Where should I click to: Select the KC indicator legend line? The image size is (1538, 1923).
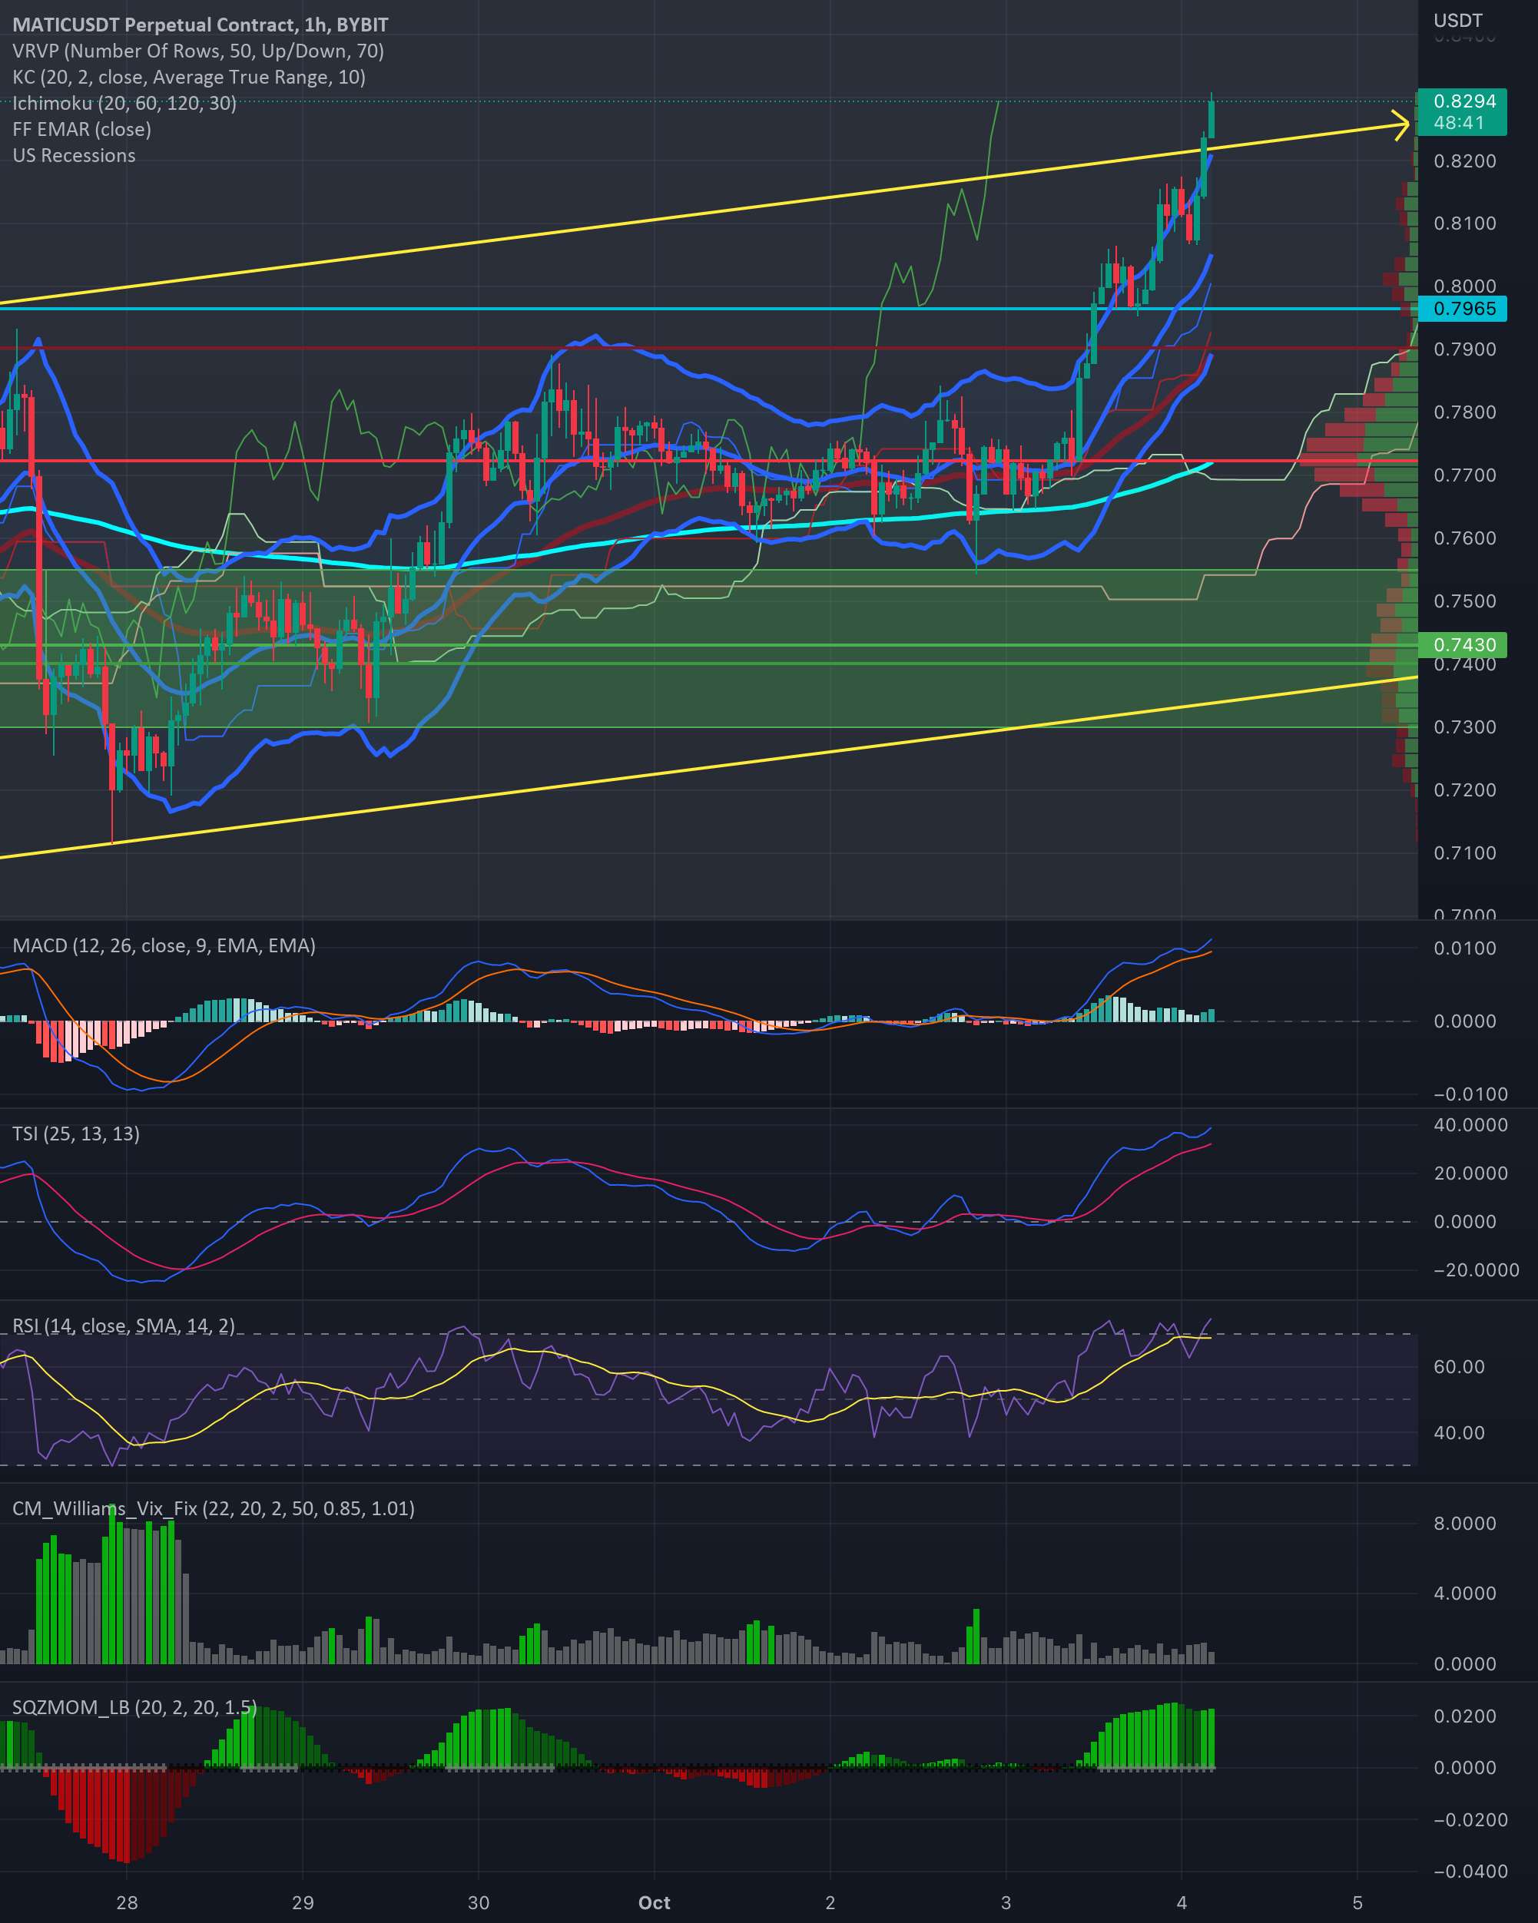(x=189, y=77)
